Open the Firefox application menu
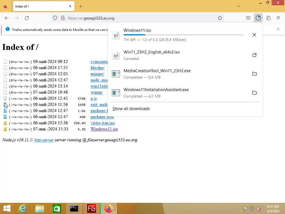This screenshot has width=285, height=214. pos(278,18)
